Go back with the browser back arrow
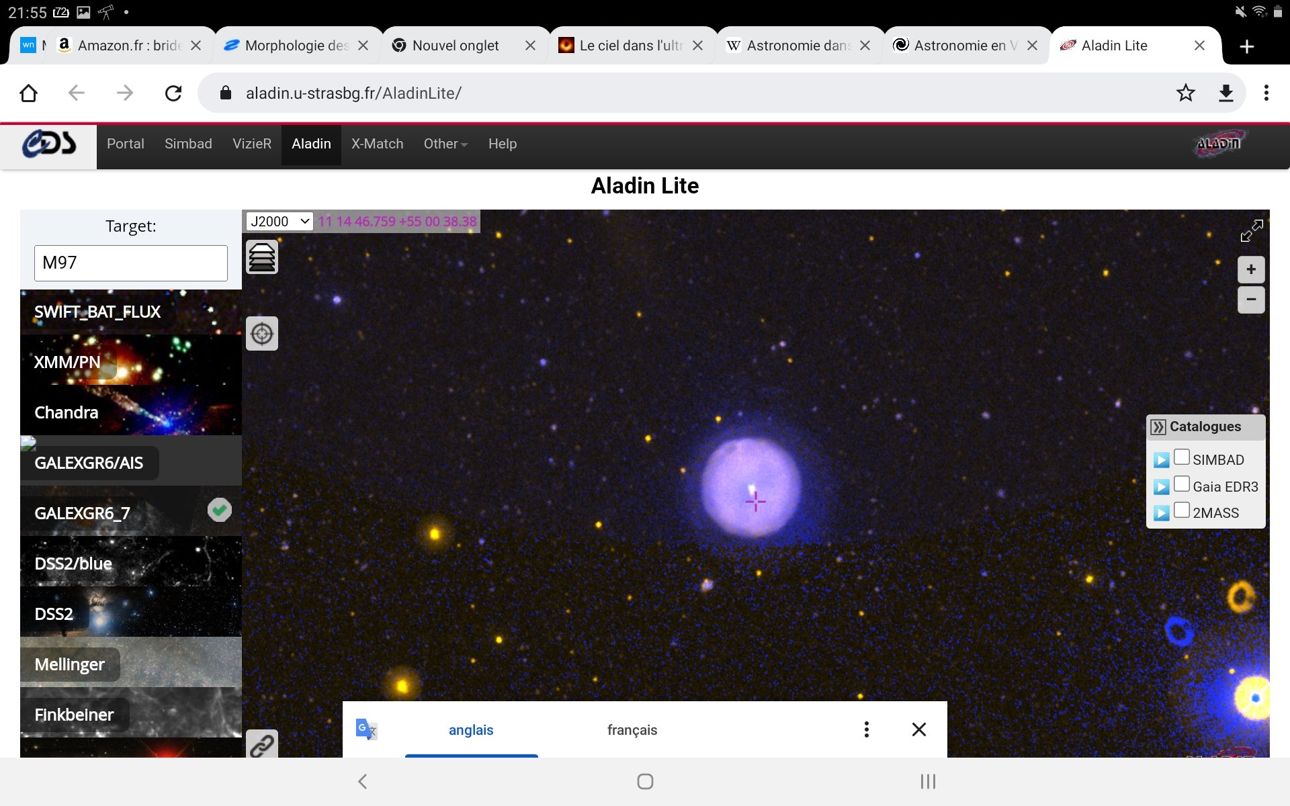The width and height of the screenshot is (1290, 806). (x=77, y=93)
